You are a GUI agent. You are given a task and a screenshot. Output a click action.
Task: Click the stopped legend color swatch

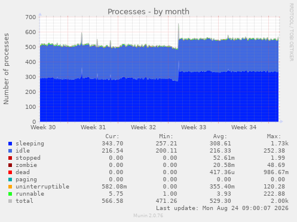click(10, 158)
